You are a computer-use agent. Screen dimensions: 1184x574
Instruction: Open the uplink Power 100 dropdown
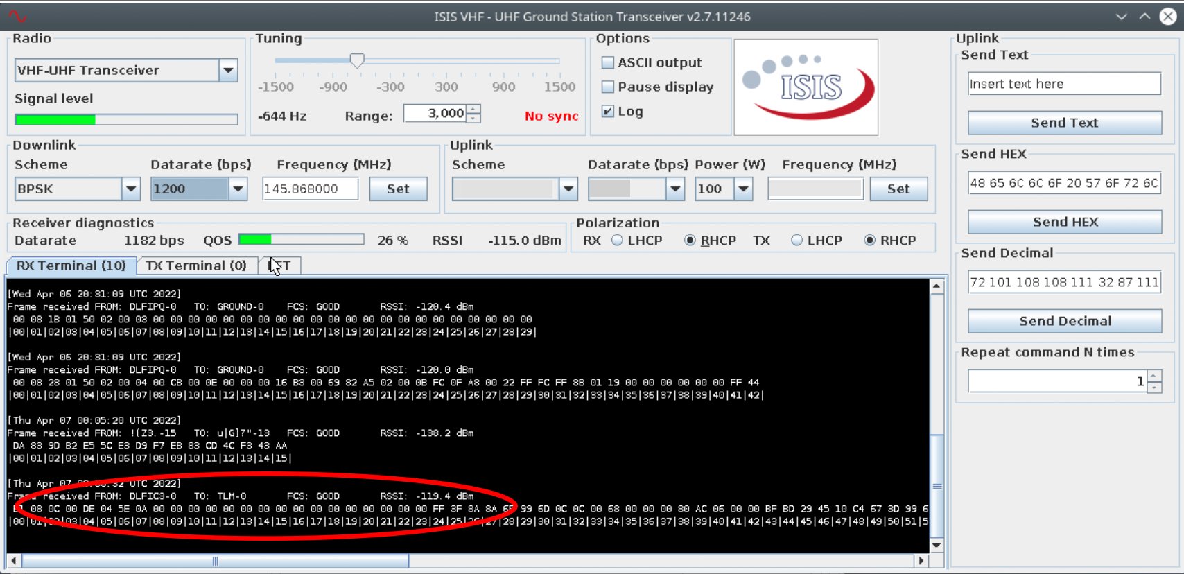(743, 189)
